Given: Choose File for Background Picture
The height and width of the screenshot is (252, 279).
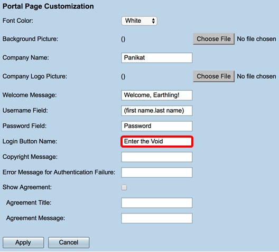Looking at the screenshot, I should pos(213,39).
